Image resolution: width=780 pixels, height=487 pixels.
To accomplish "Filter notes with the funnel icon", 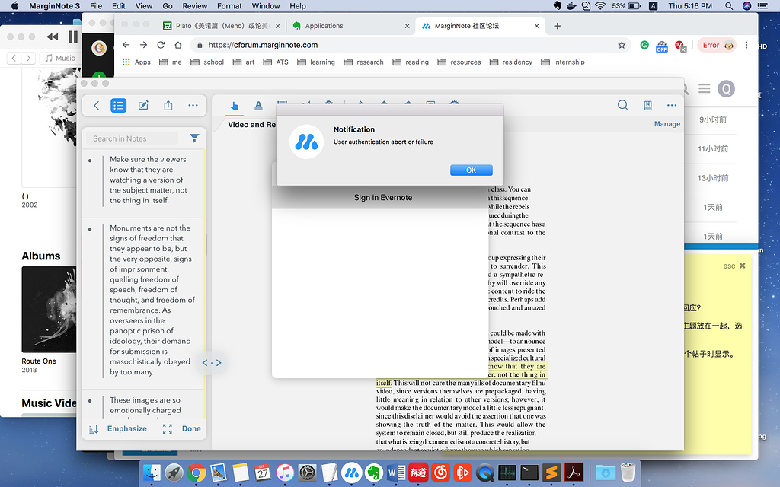I will (195, 138).
